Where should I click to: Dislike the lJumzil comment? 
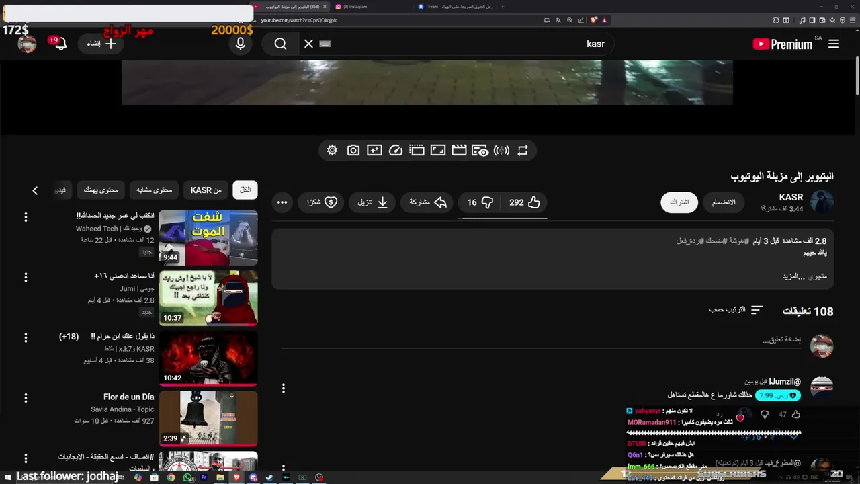click(765, 415)
